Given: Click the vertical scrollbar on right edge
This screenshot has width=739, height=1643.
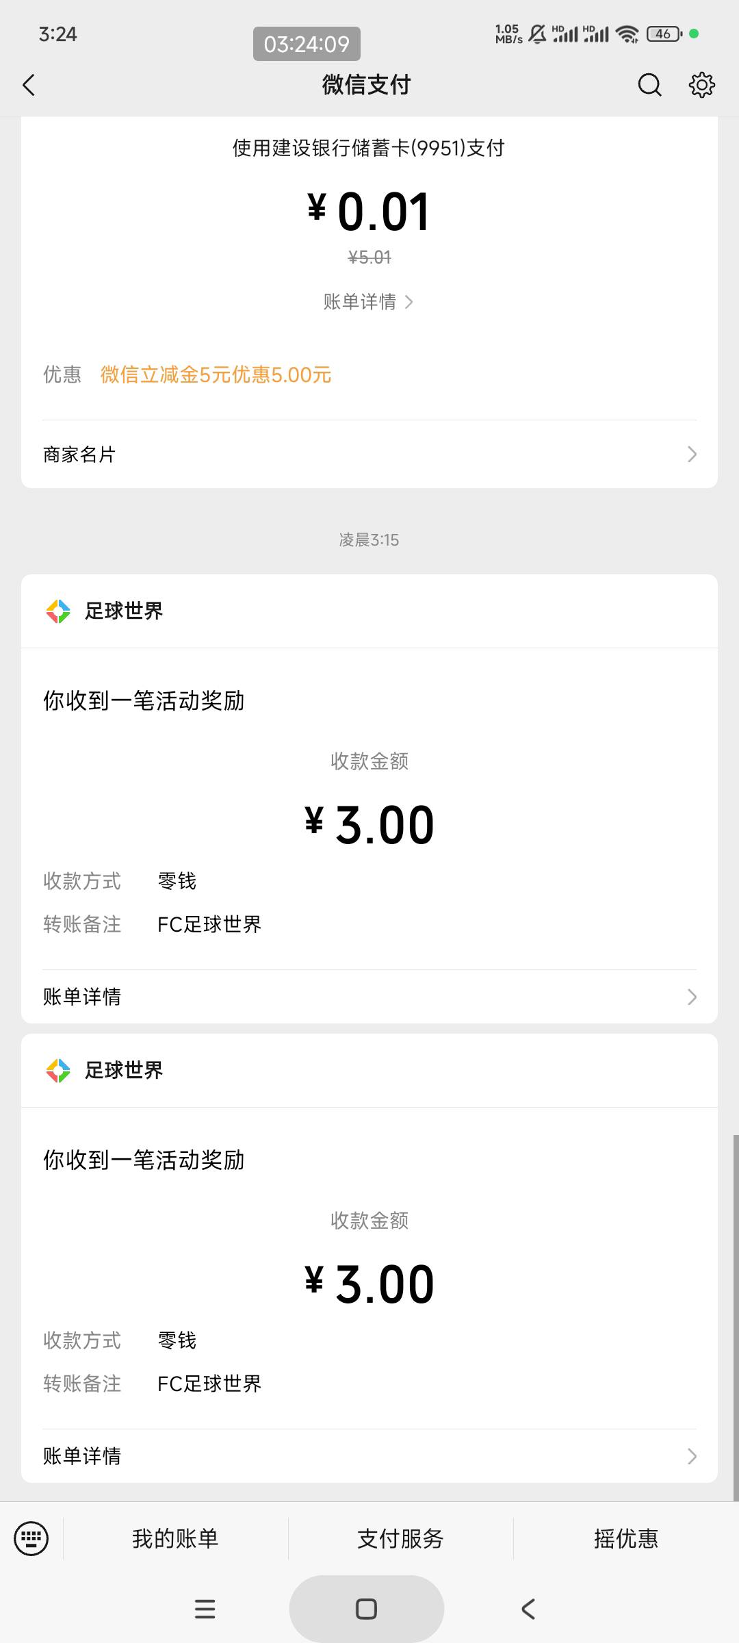Looking at the screenshot, I should [736, 1318].
